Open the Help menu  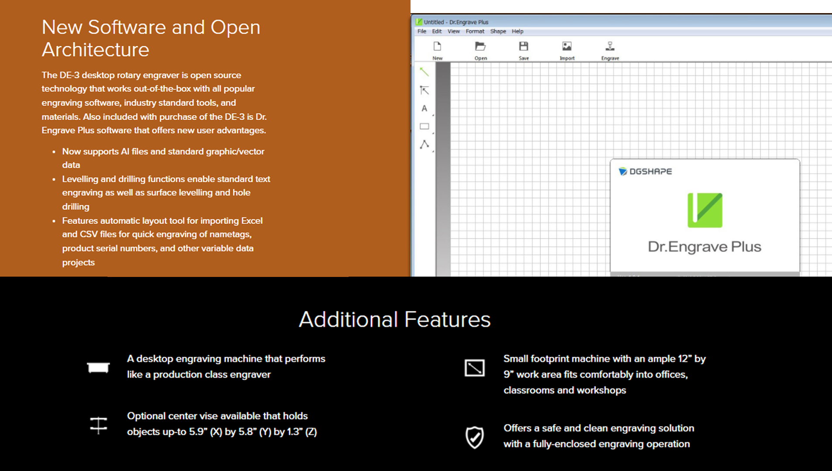[518, 31]
